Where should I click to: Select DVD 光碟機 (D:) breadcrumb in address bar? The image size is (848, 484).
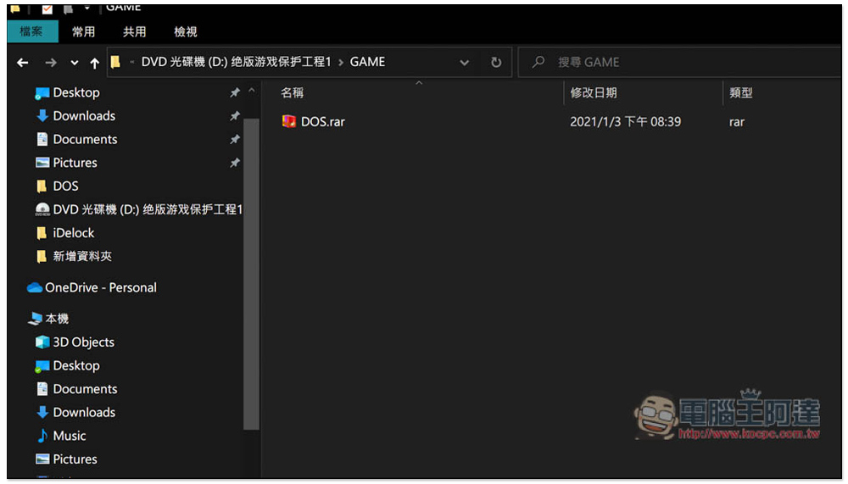click(236, 62)
